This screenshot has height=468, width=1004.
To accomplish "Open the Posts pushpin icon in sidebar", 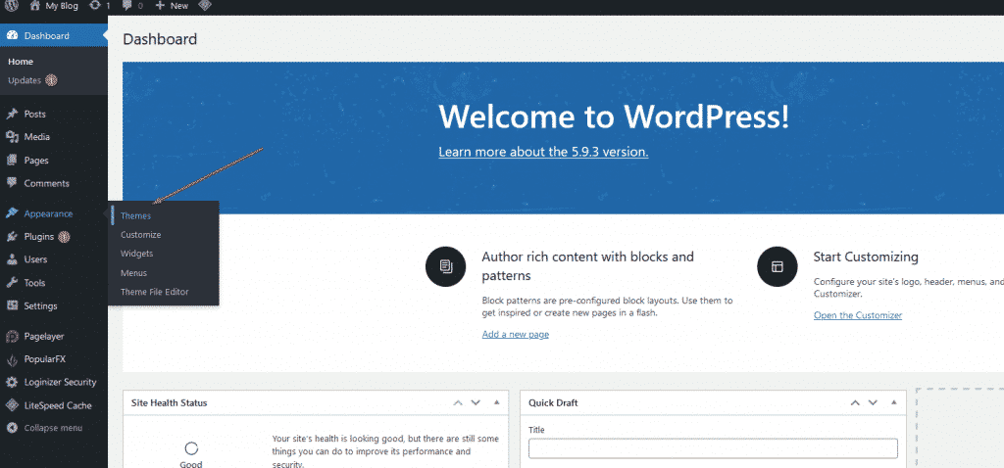I will pyautogui.click(x=12, y=115).
